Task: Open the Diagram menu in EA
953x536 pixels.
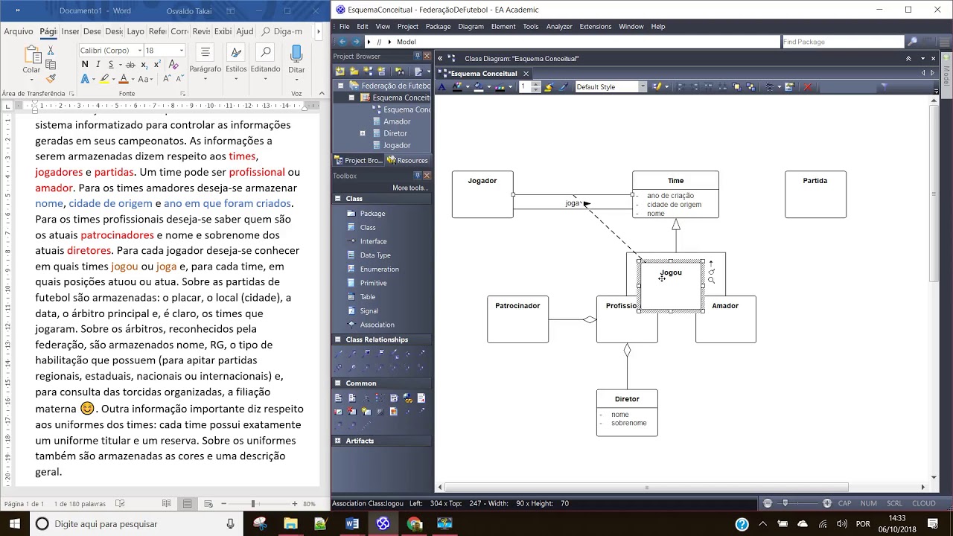Action: point(471,27)
